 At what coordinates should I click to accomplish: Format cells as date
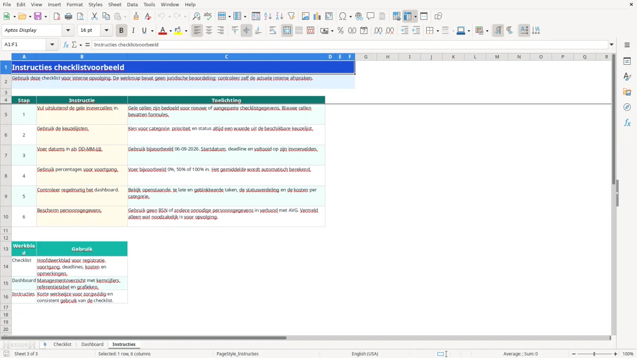(x=364, y=31)
